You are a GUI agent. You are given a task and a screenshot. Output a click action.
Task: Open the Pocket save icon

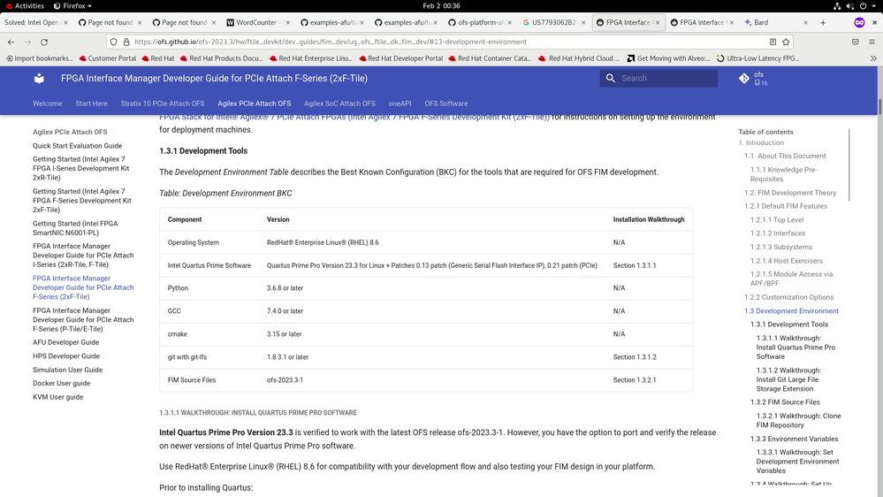point(856,42)
